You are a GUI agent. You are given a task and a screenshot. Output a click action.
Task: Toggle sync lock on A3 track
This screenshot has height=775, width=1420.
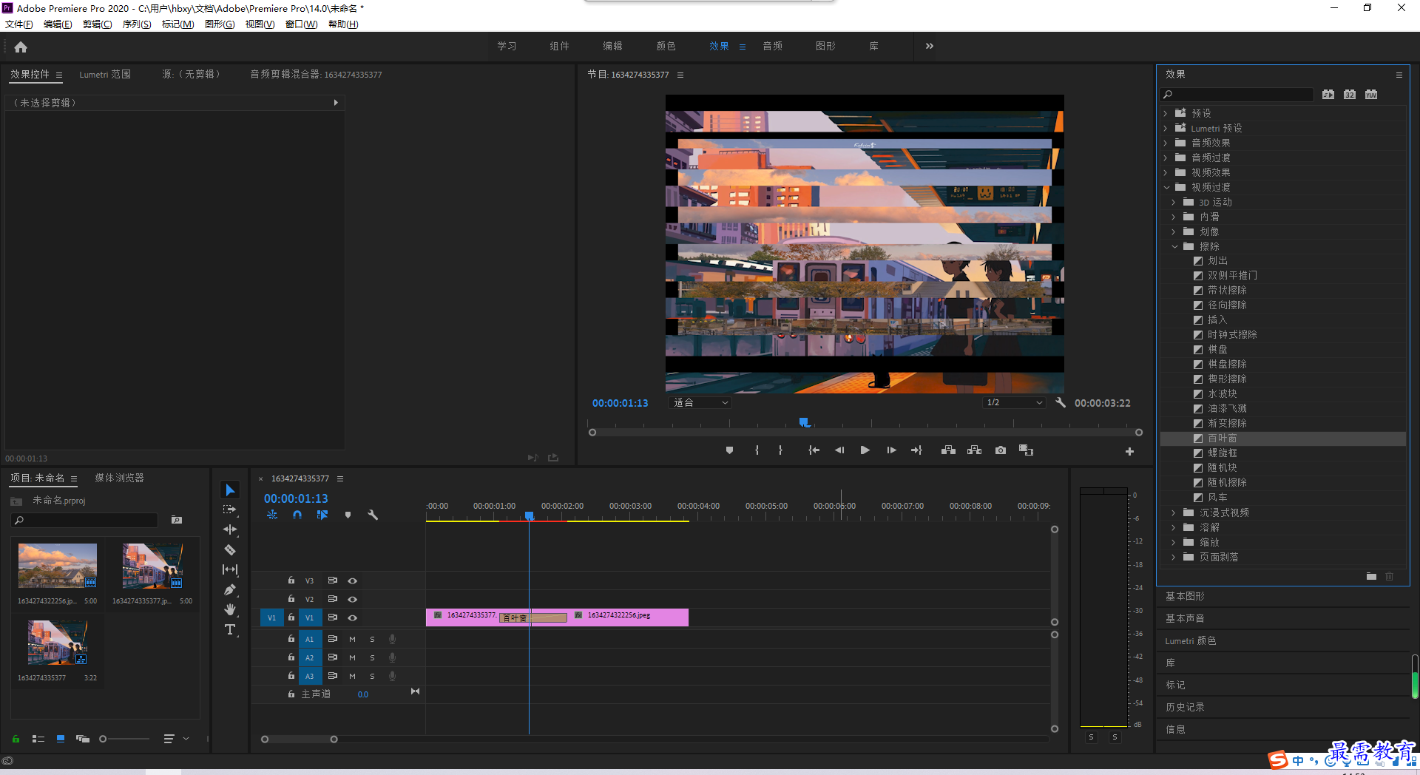point(333,676)
